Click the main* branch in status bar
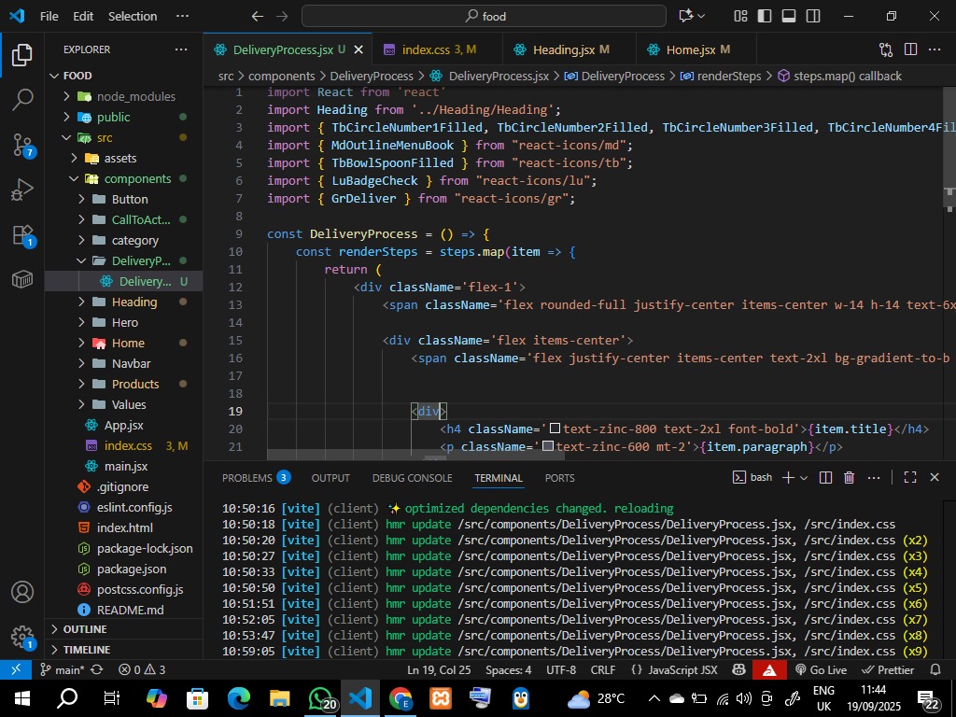Viewport: 956px width, 717px height. 63,670
